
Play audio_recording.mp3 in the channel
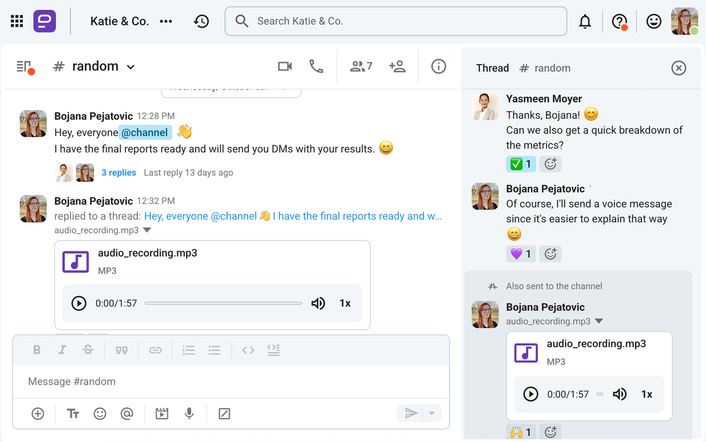pos(79,303)
